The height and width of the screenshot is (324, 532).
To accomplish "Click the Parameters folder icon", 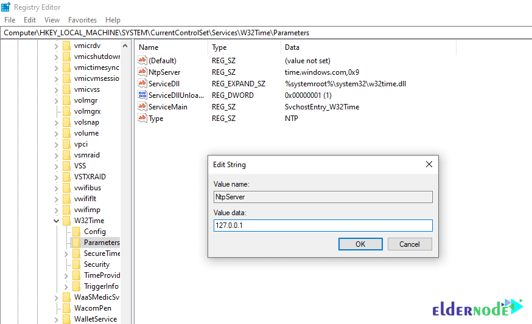I will click(x=77, y=243).
